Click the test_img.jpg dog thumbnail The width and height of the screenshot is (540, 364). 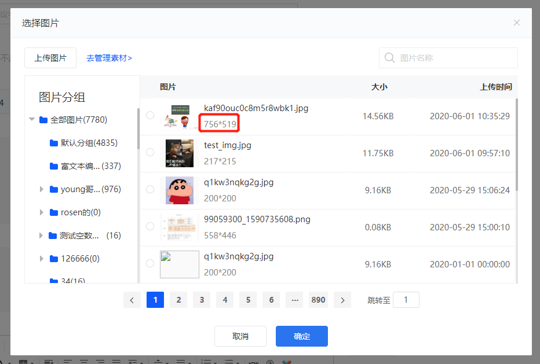(180, 153)
